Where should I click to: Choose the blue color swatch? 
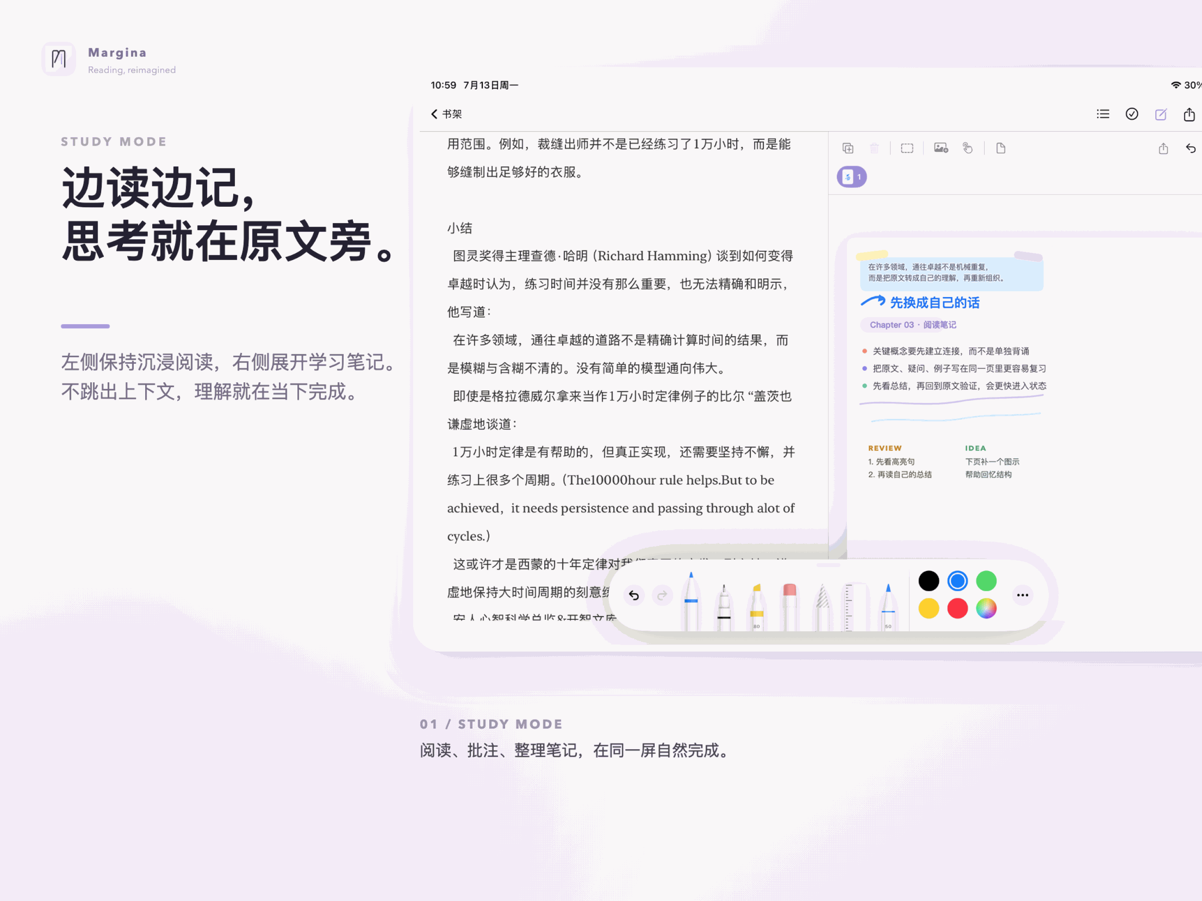click(957, 581)
